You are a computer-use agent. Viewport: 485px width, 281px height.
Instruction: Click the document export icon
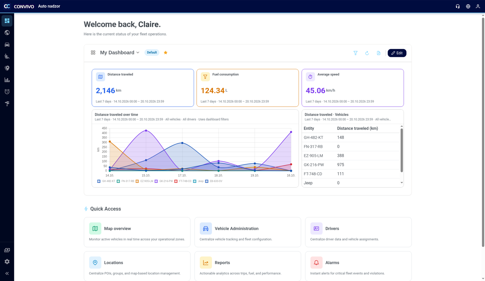click(379, 53)
